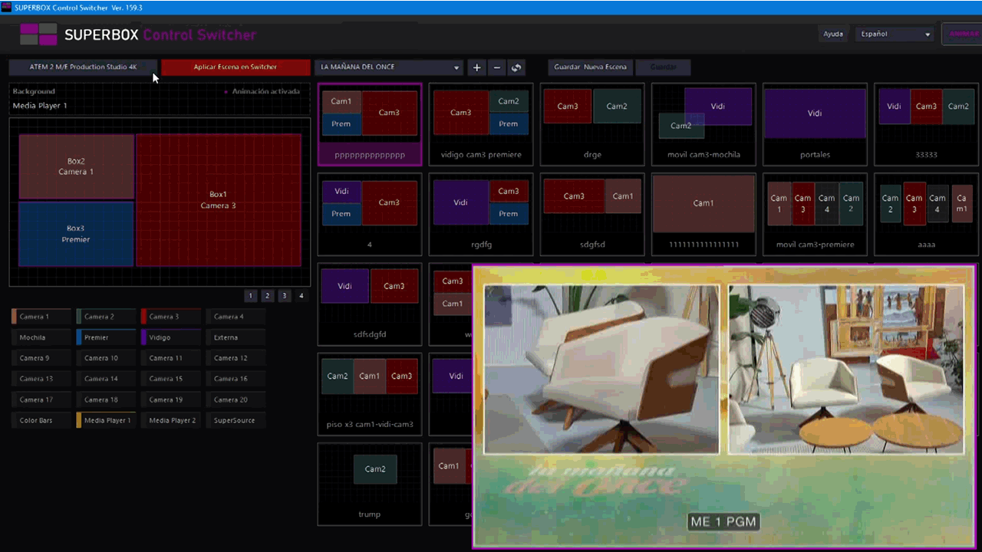This screenshot has height=552, width=982.
Task: Select the Camera 3 source
Action: [170, 317]
